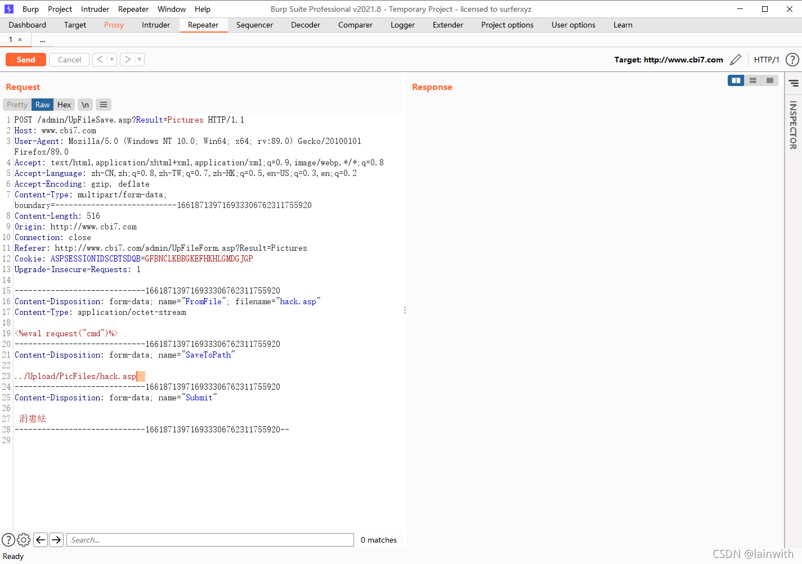Go back to previous request in history
This screenshot has height=564, width=802.
tap(100, 60)
